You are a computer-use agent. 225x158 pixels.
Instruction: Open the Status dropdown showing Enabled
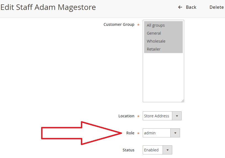[x=153, y=150]
